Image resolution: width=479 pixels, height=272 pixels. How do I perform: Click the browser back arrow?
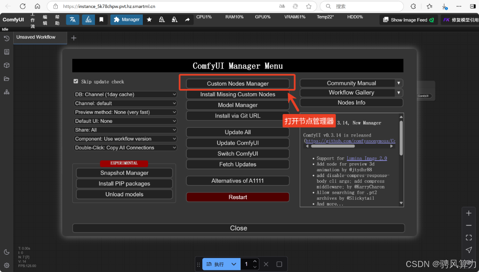(8, 6)
